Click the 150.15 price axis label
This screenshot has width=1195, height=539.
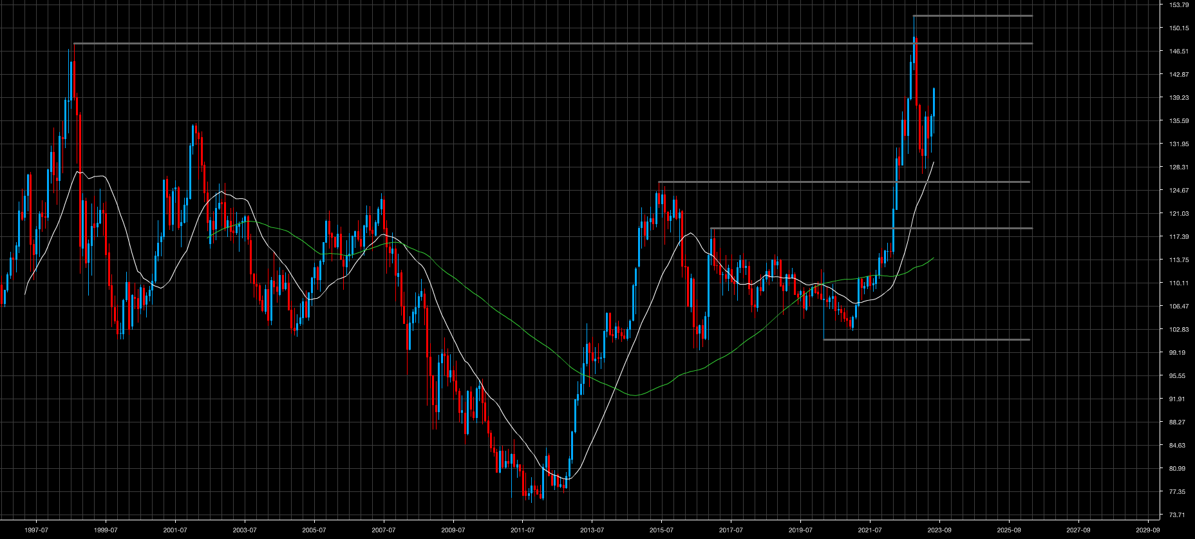[x=1179, y=28]
